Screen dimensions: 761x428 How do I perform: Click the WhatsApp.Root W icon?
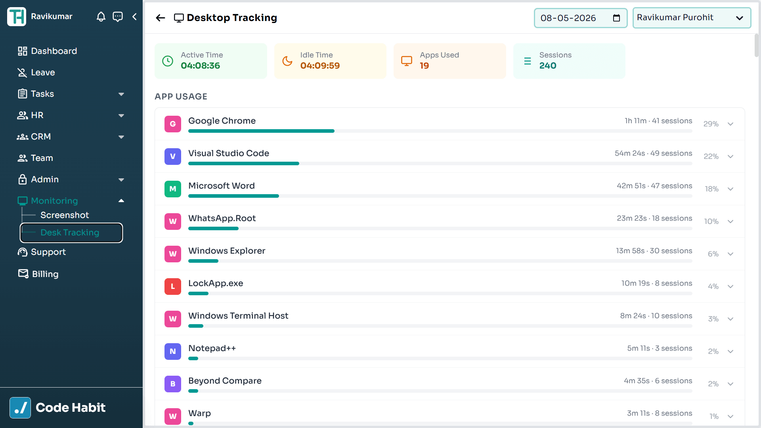click(173, 222)
